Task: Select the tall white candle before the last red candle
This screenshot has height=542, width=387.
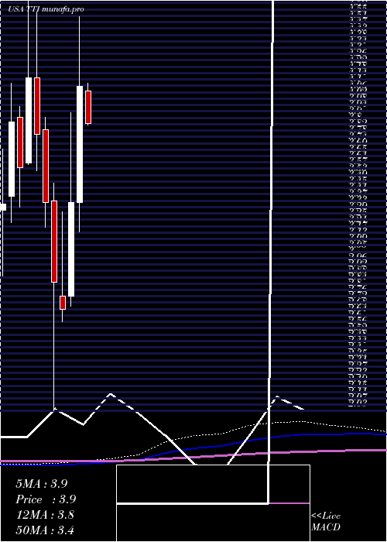Action: [x=80, y=144]
